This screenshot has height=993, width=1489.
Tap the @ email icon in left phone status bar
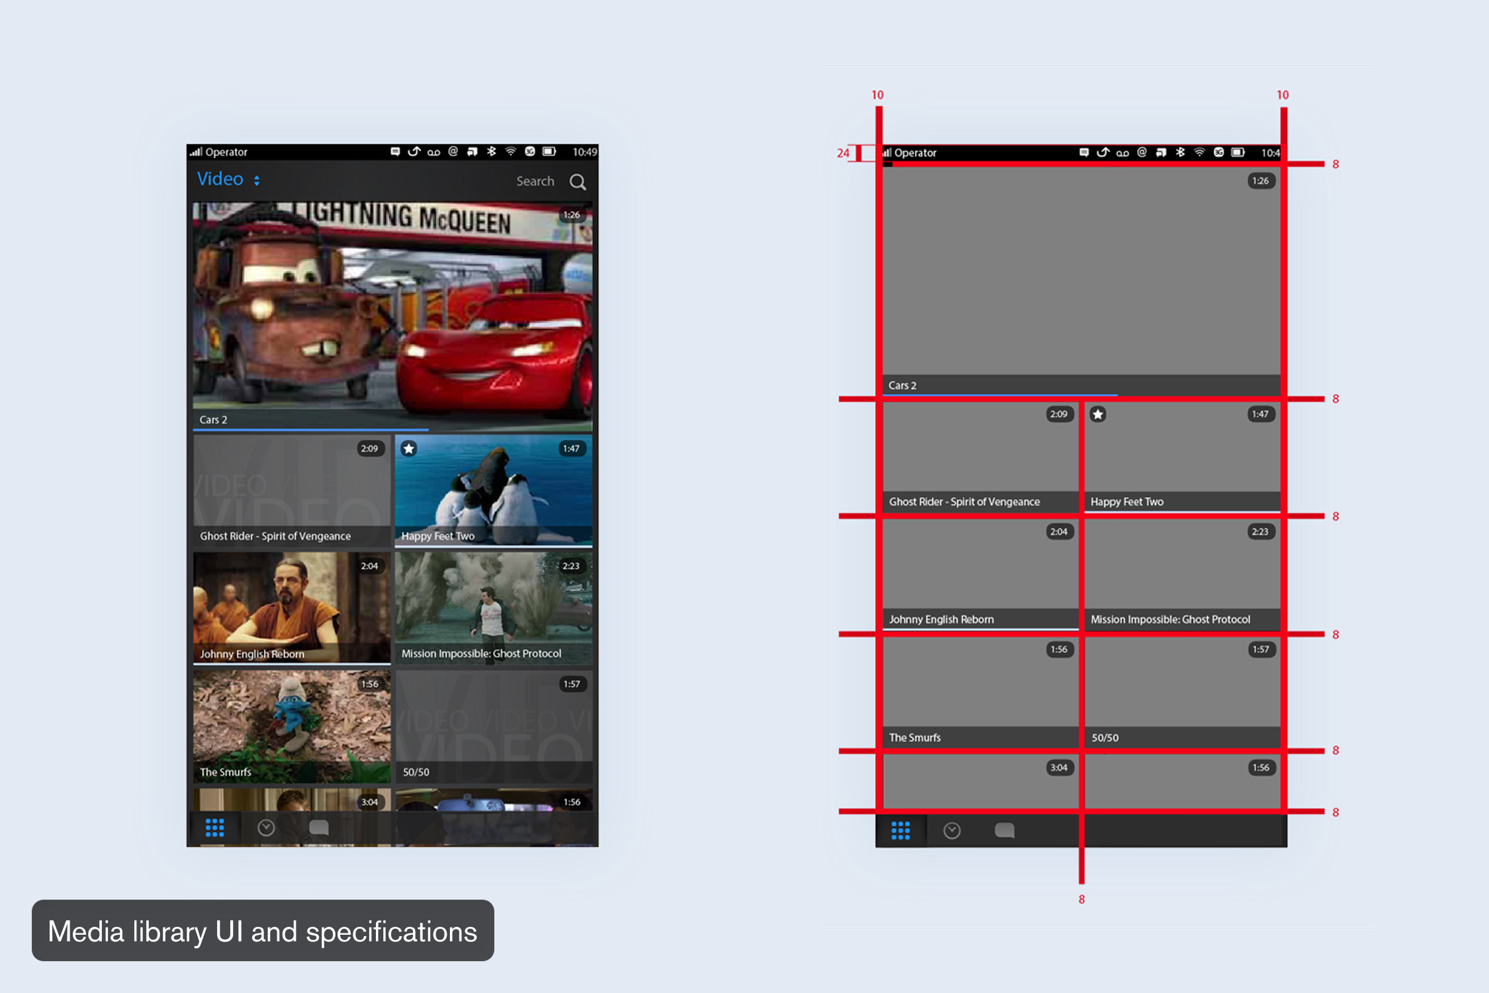(x=453, y=152)
